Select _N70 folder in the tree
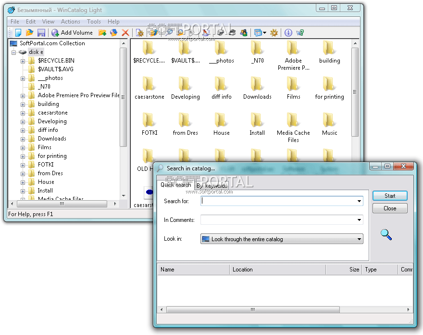The height and width of the screenshot is (335, 423). tap(44, 87)
